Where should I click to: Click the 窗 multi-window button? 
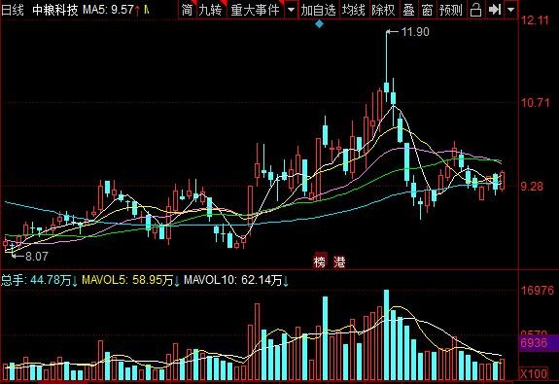(427, 10)
